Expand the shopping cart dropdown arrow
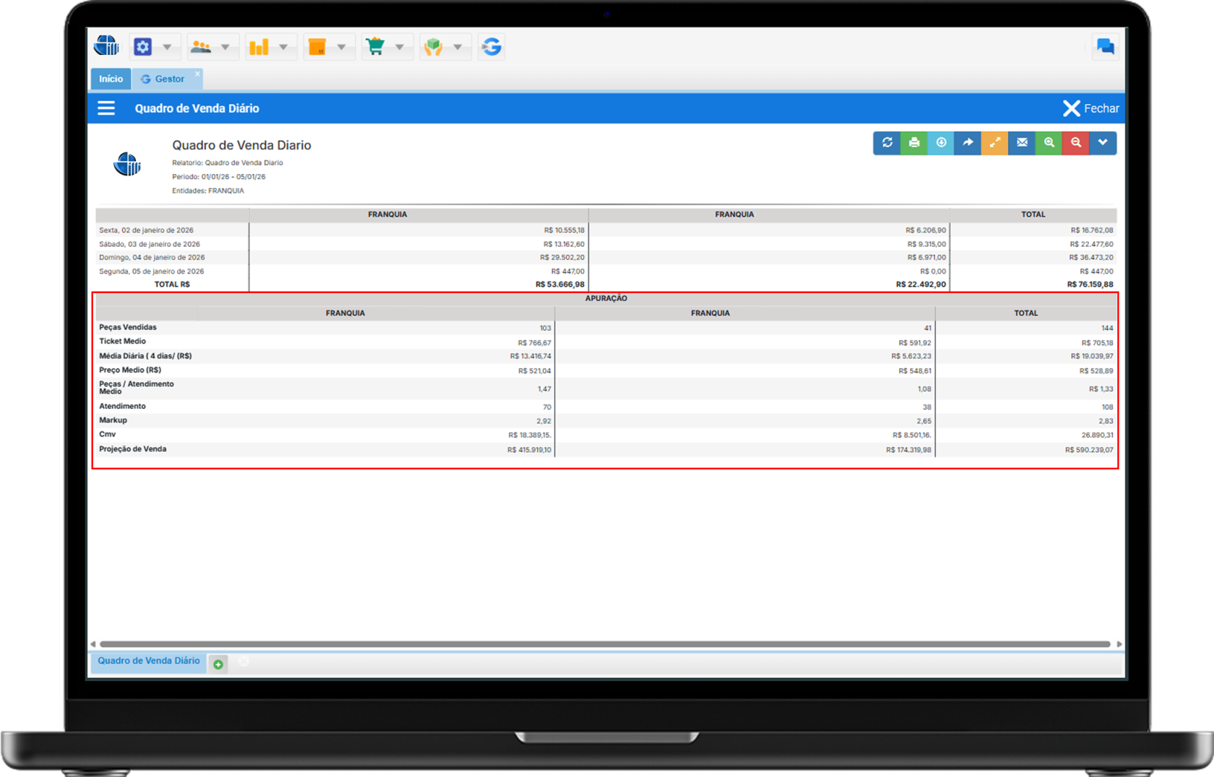This screenshot has width=1214, height=777. (400, 47)
